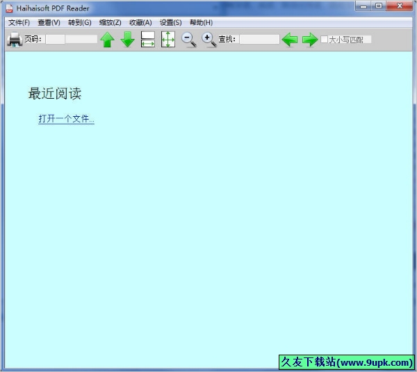
Task: Click the 打开一个文件... link
Action: (66, 119)
